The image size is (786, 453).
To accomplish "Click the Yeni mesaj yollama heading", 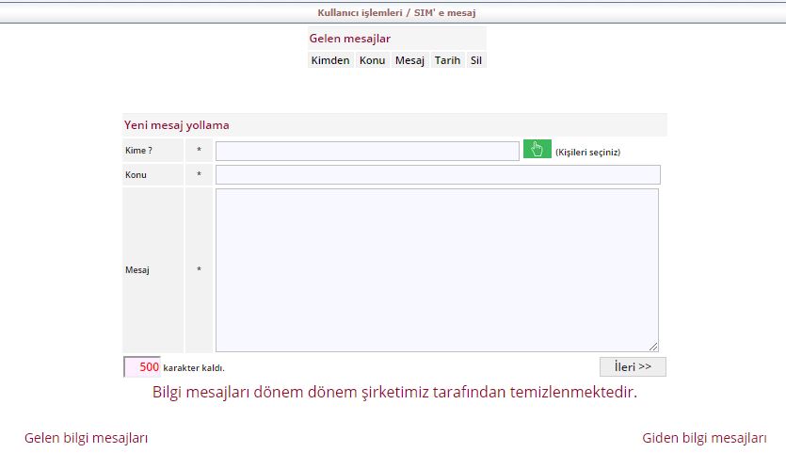I will [x=177, y=124].
